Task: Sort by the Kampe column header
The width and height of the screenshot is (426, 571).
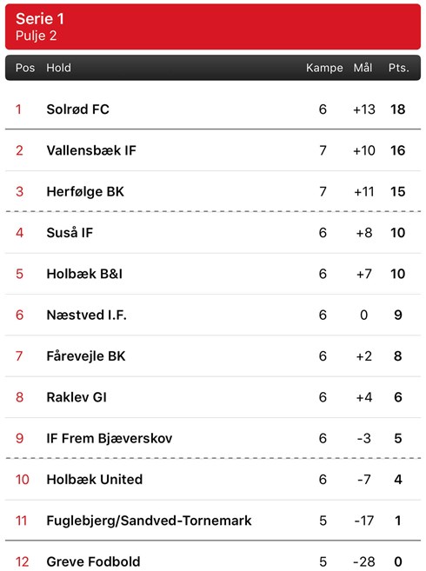Action: coord(324,68)
